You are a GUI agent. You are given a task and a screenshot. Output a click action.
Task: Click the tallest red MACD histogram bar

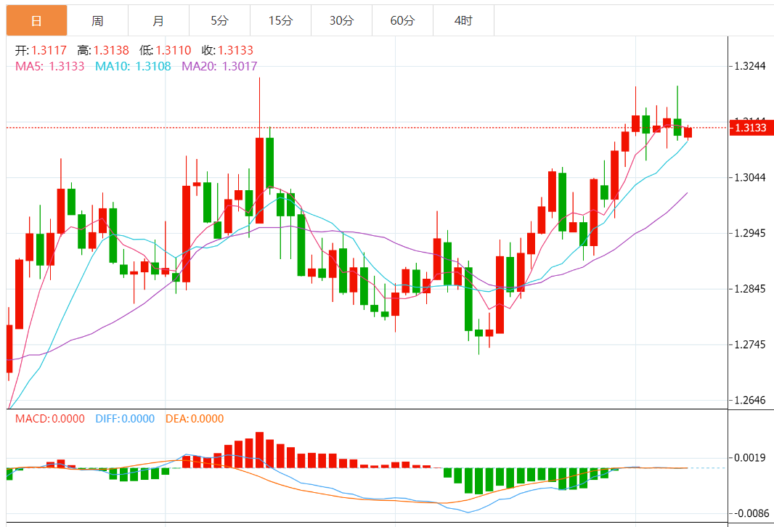click(259, 450)
